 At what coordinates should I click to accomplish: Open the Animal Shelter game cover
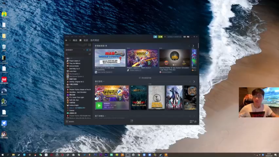[x=156, y=98]
